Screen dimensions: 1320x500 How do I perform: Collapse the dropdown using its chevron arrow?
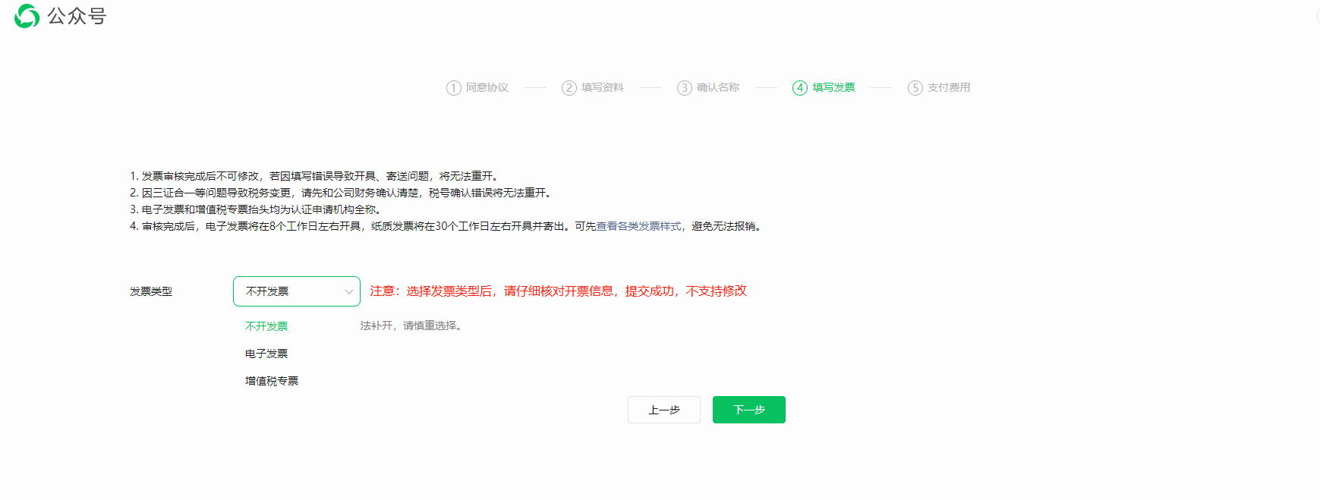point(349,292)
